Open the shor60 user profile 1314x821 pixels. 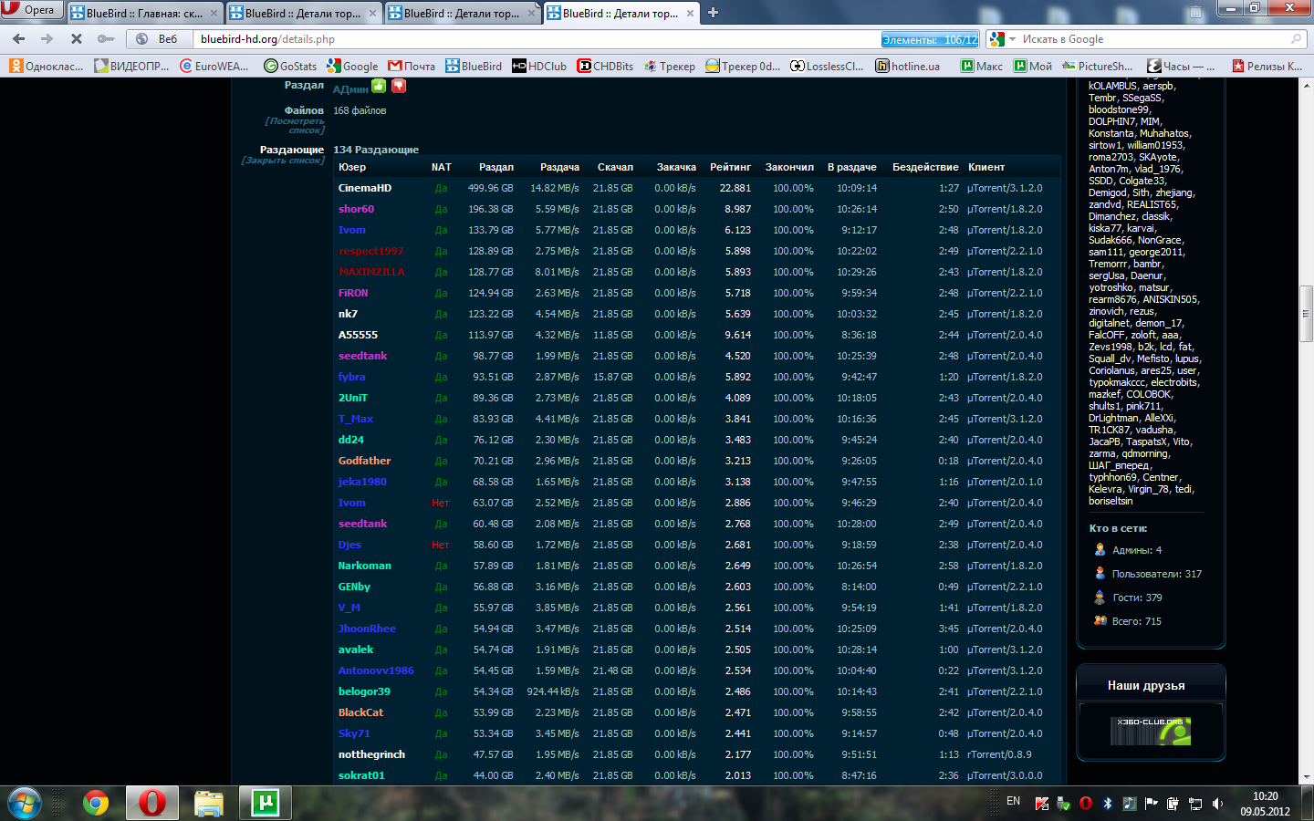(x=356, y=209)
